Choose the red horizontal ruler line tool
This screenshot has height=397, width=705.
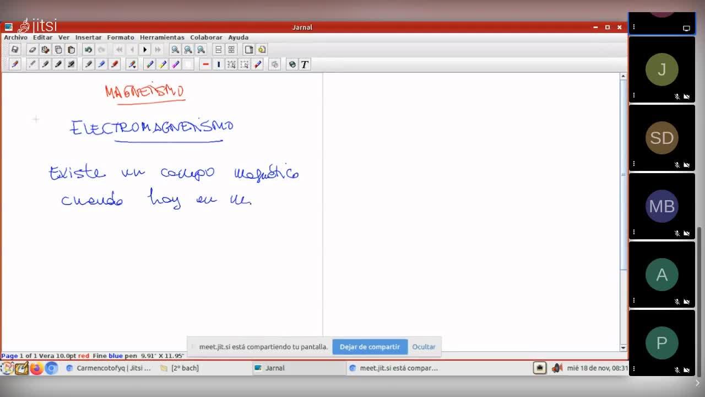tap(205, 65)
